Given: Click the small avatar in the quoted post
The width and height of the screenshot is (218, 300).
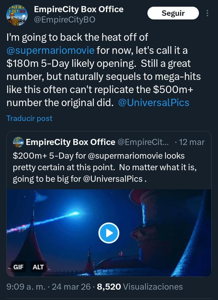Looking at the screenshot, I should (x=19, y=142).
